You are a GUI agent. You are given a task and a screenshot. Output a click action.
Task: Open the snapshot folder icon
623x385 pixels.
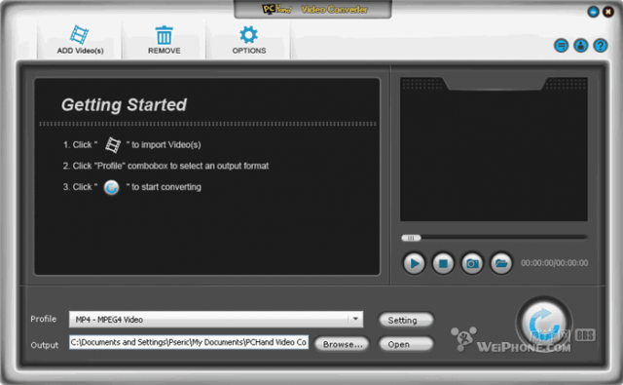pyautogui.click(x=501, y=263)
